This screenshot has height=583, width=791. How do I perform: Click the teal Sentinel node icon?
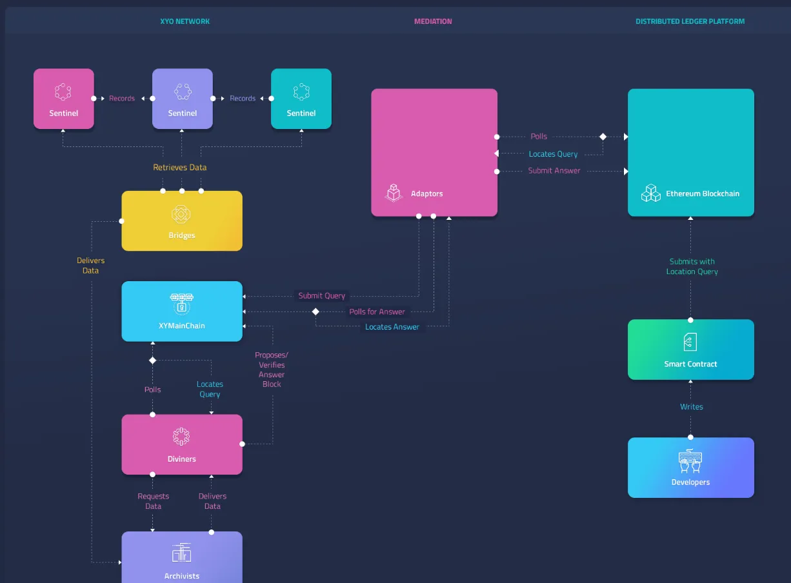(301, 92)
